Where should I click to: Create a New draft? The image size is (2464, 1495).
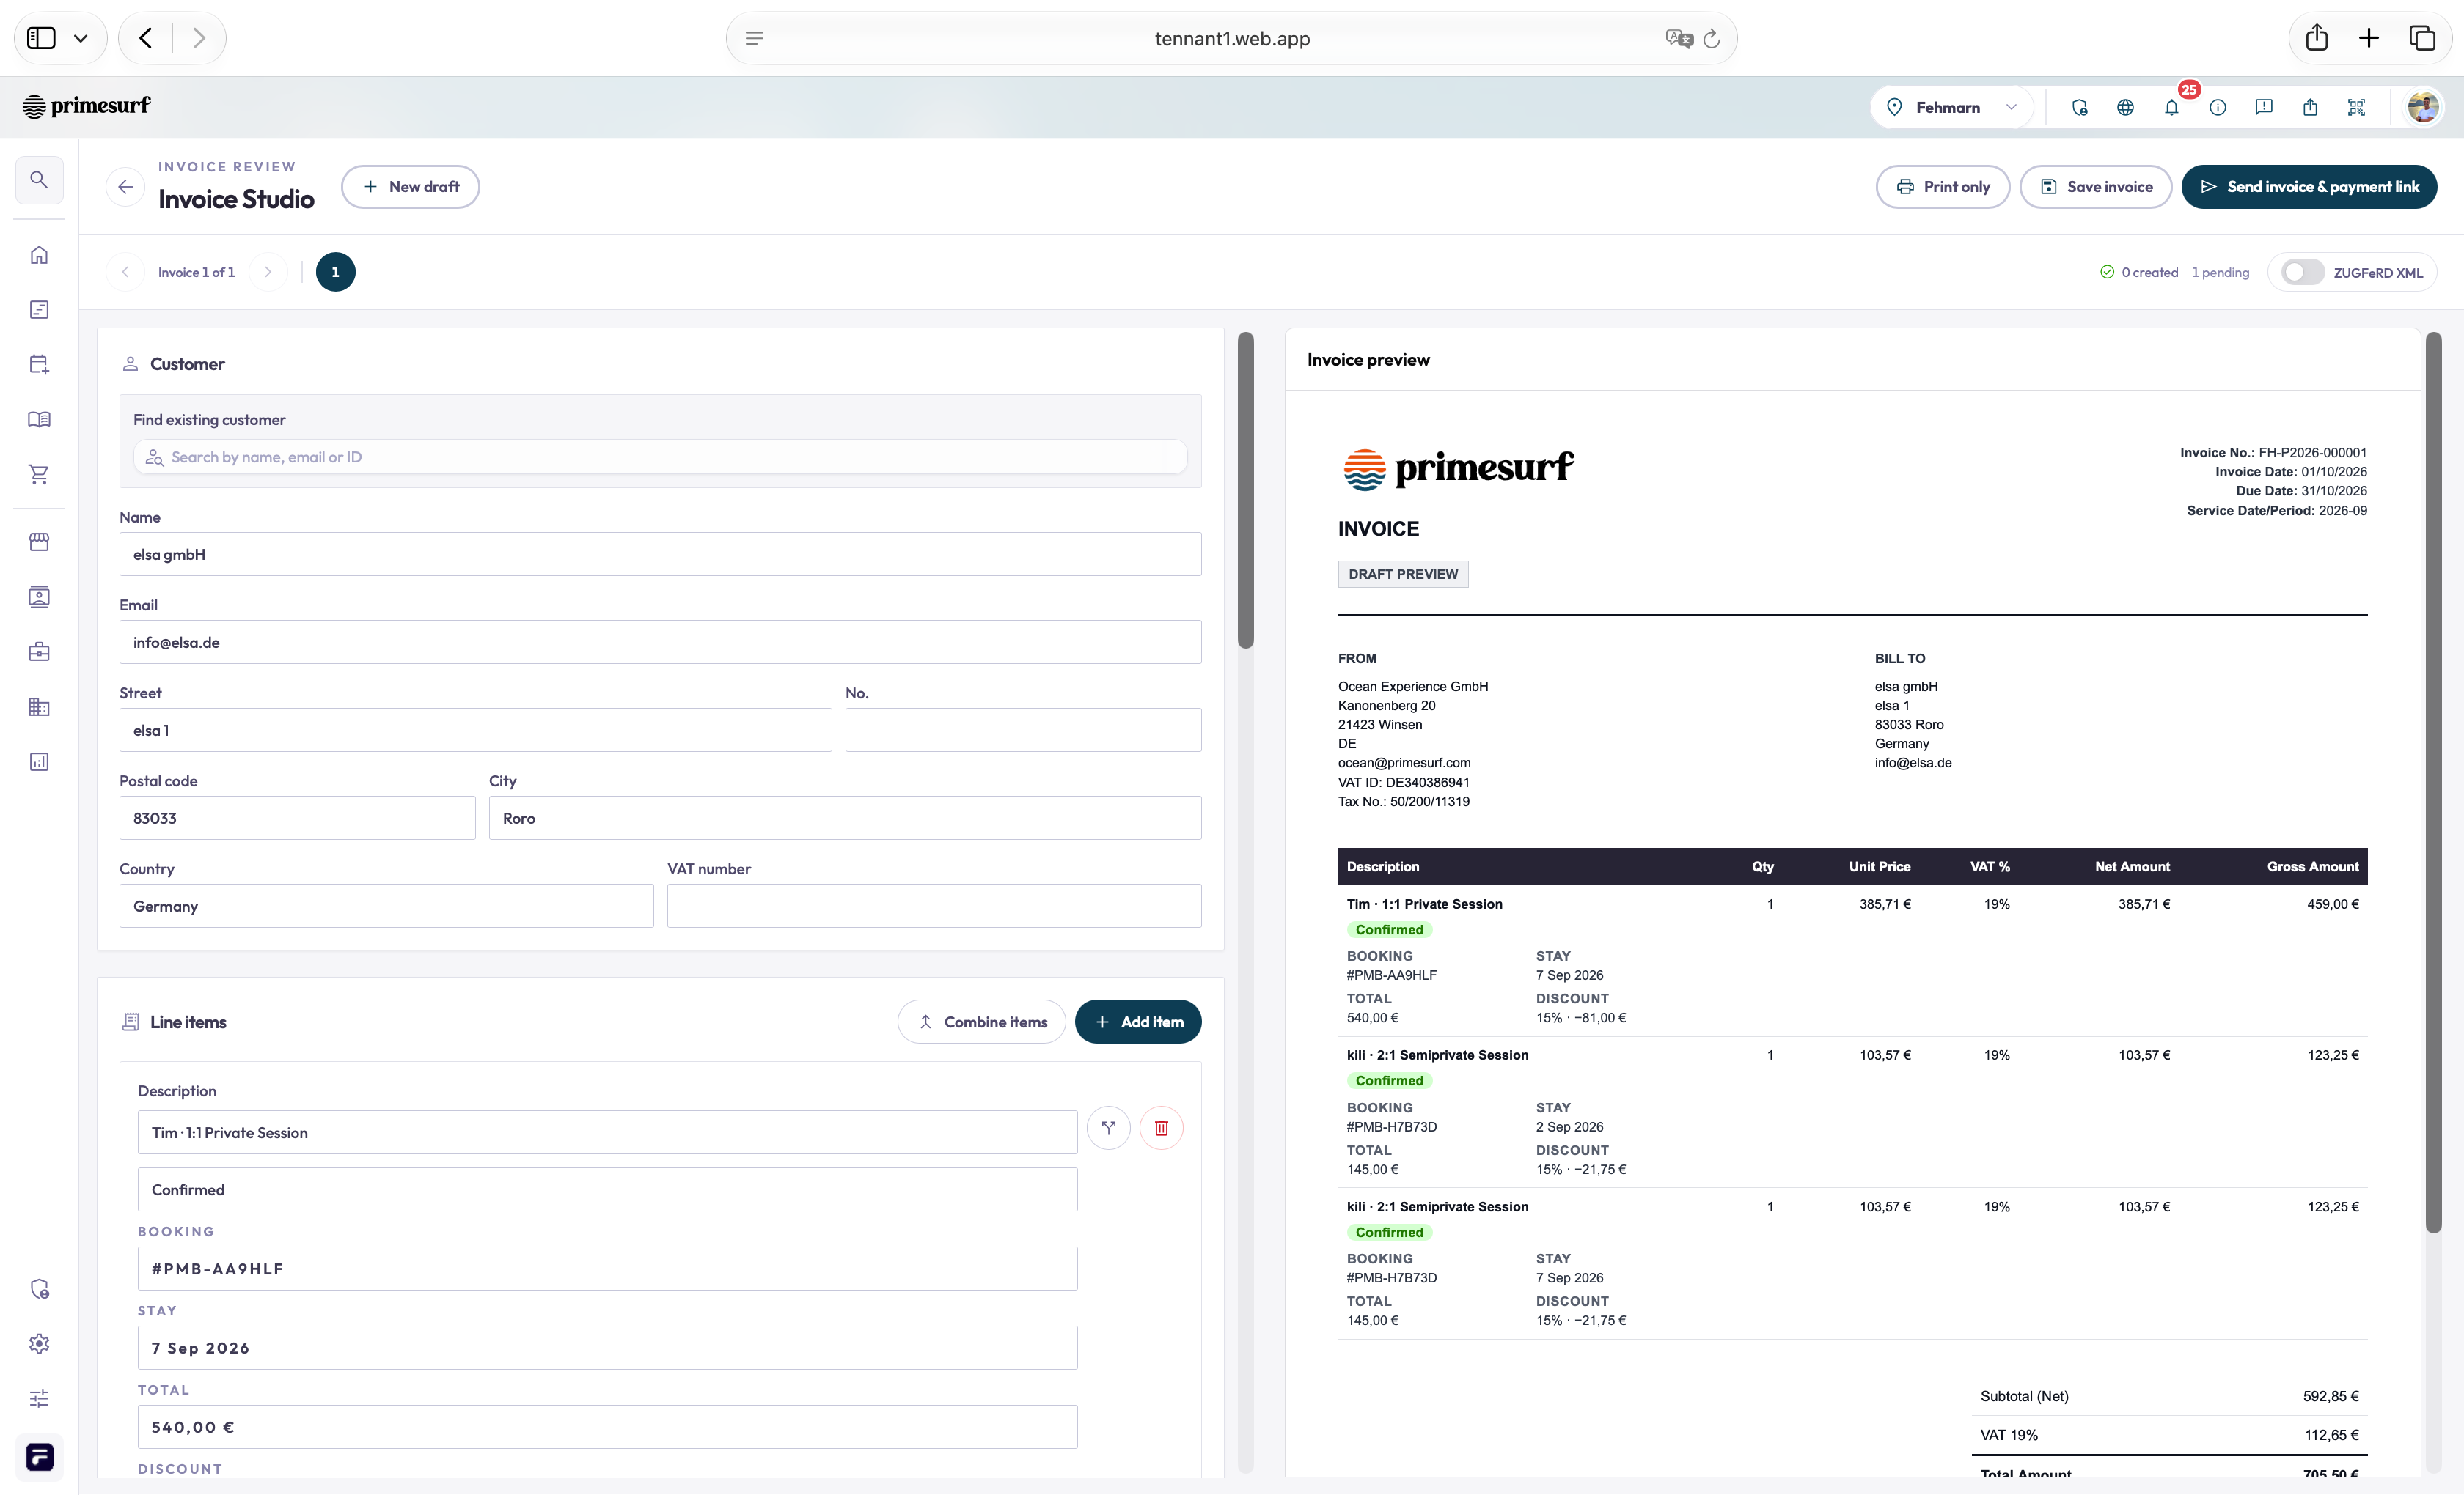[410, 187]
